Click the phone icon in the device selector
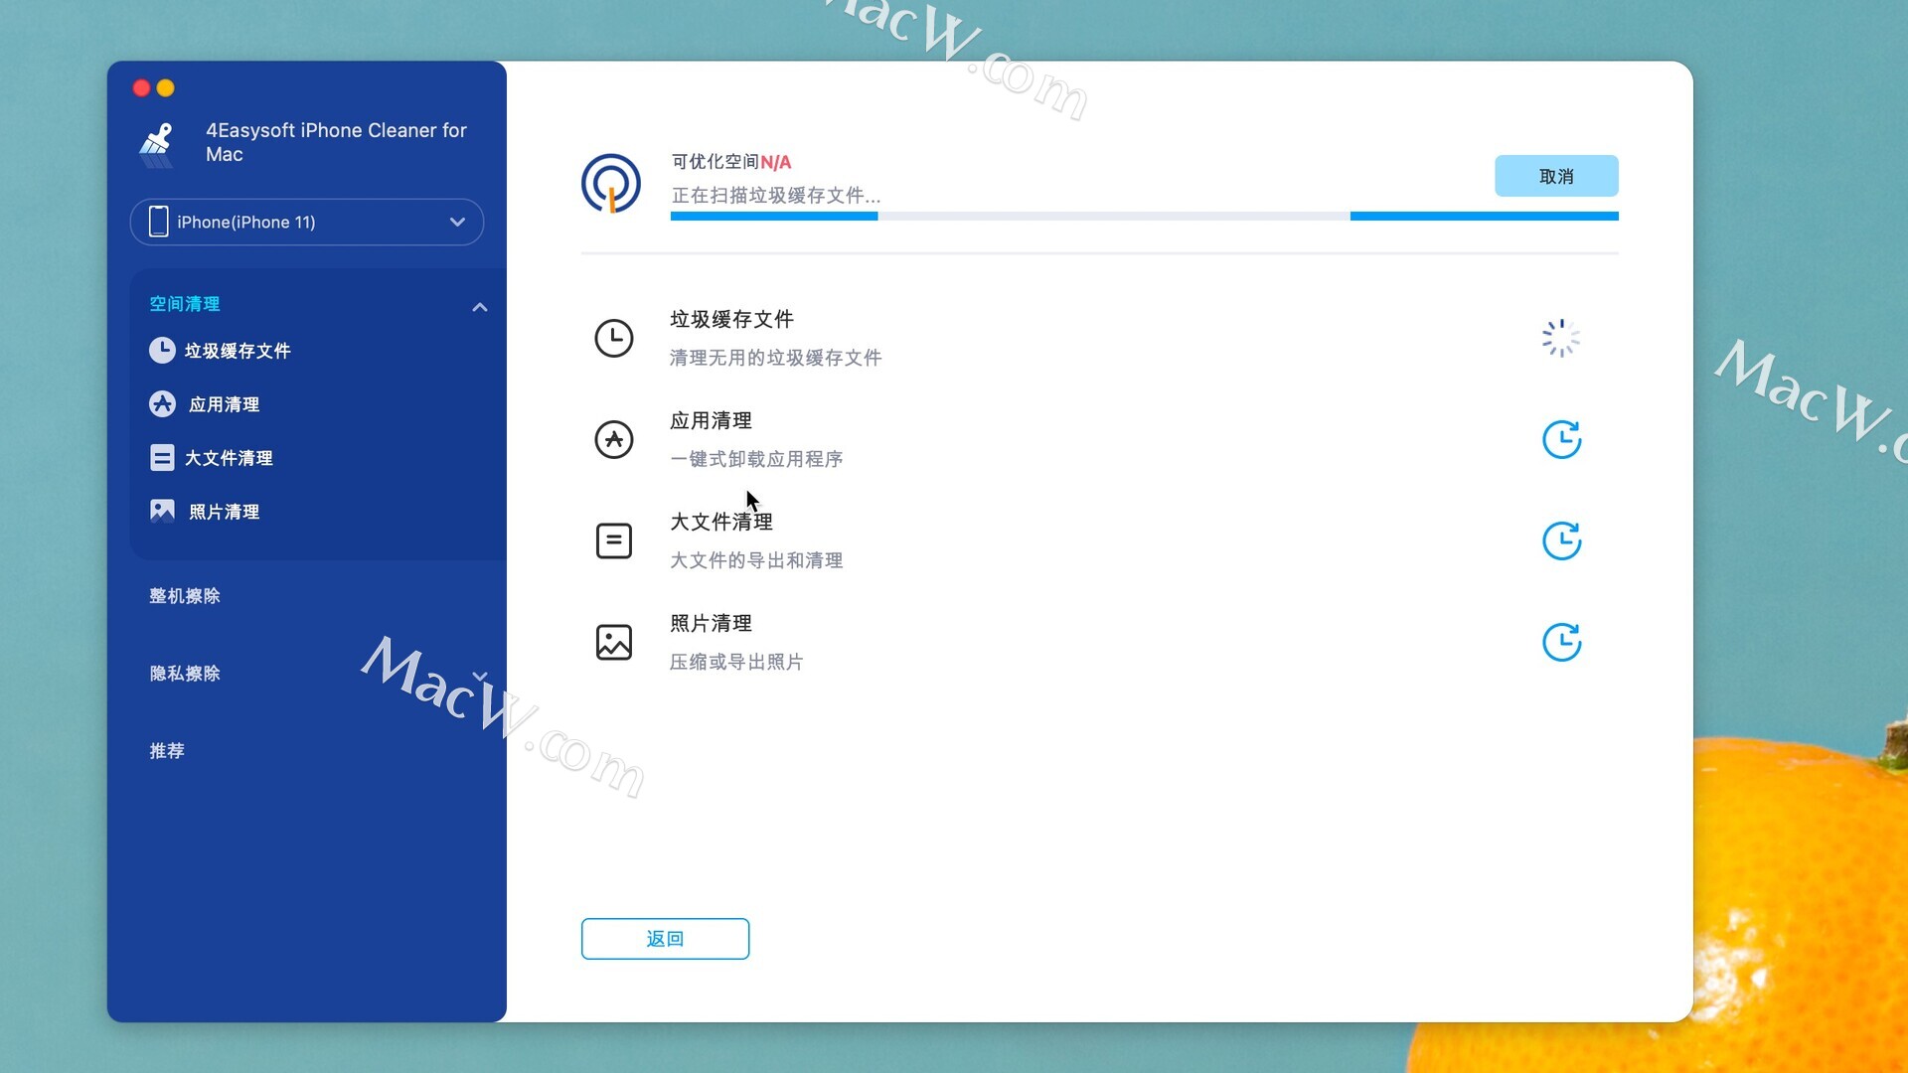The image size is (1908, 1073). (158, 222)
